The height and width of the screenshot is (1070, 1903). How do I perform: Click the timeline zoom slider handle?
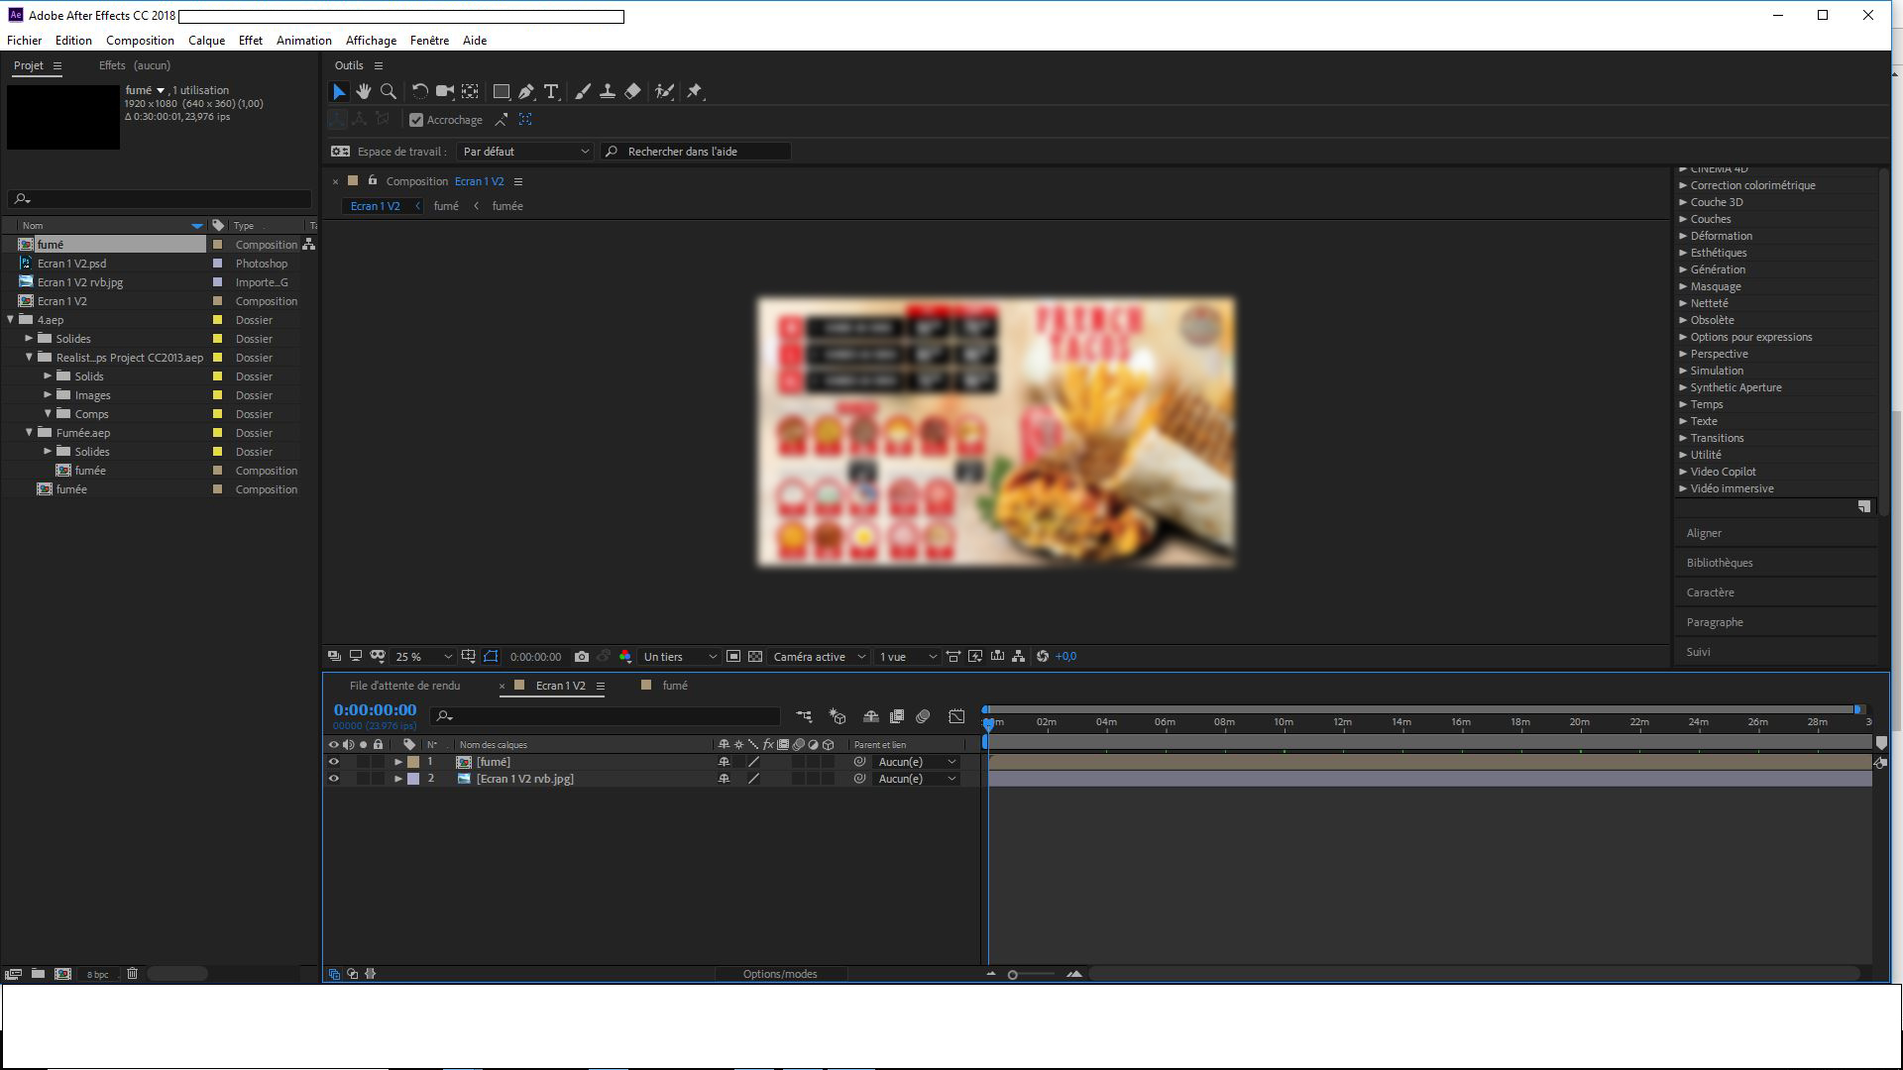[1012, 975]
